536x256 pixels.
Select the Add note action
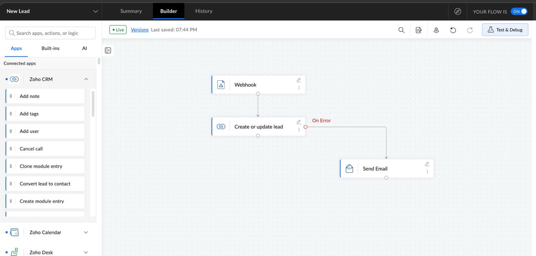(x=45, y=96)
